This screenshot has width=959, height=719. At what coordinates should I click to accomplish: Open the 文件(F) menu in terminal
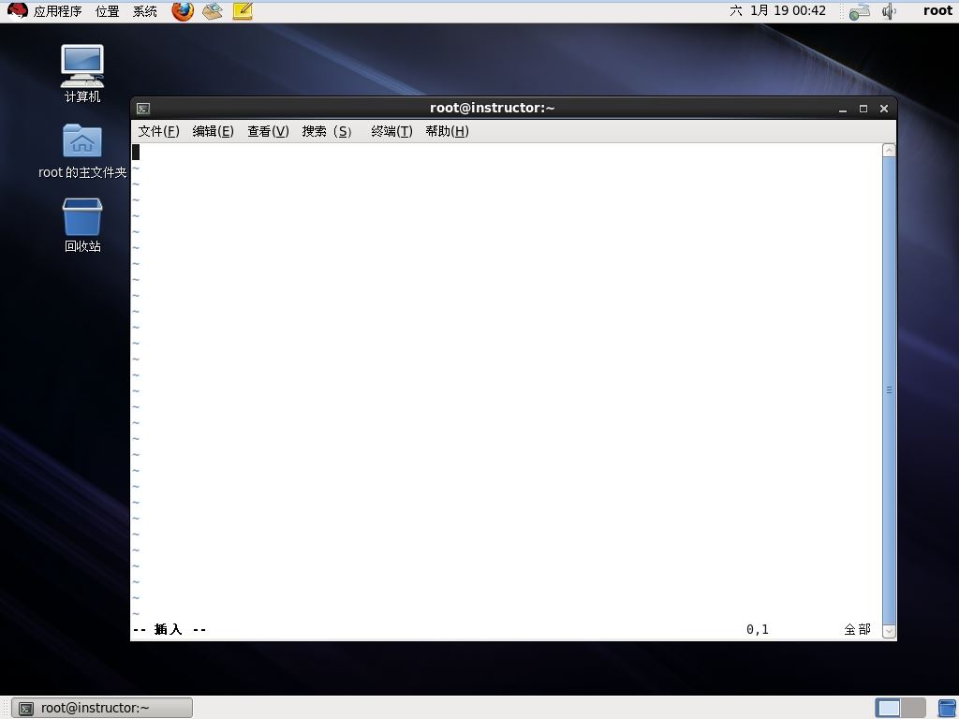click(x=158, y=131)
